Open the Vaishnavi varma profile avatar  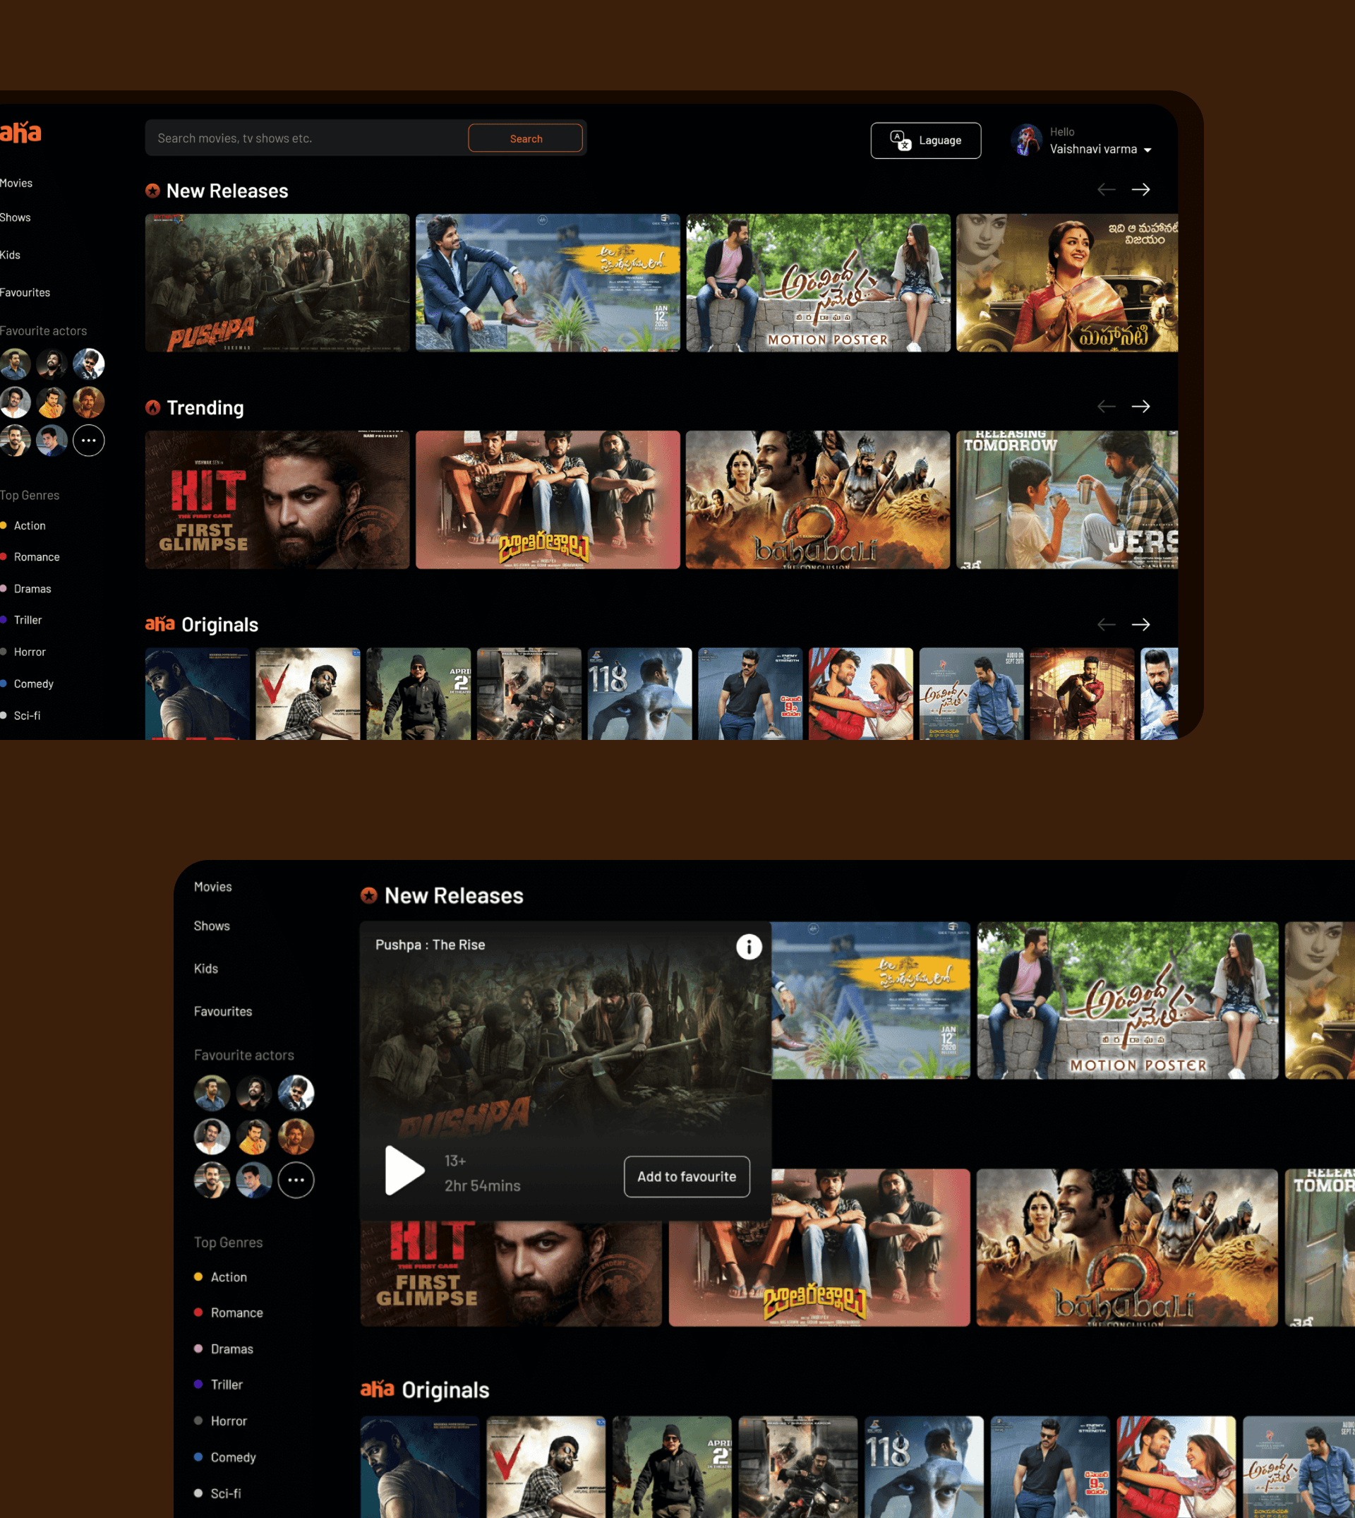coord(1026,141)
